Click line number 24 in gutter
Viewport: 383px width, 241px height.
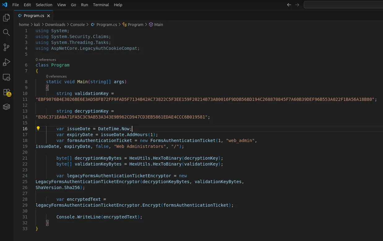click(25, 176)
